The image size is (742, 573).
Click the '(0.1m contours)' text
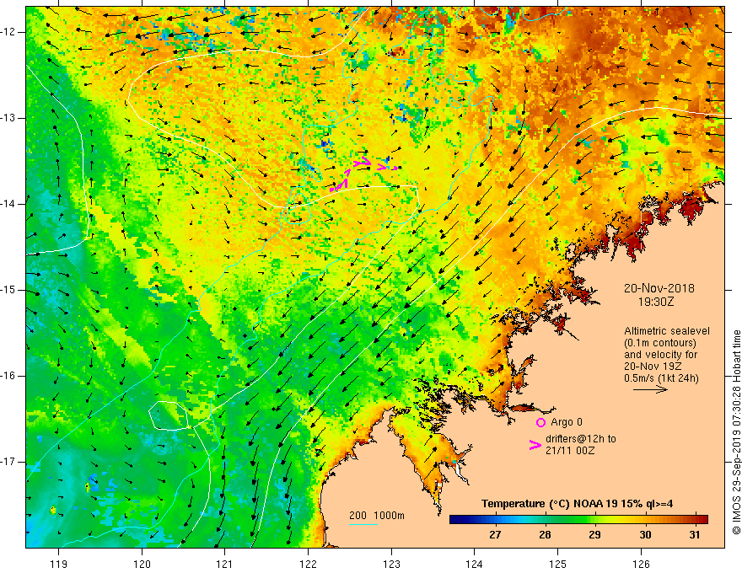coord(660,343)
